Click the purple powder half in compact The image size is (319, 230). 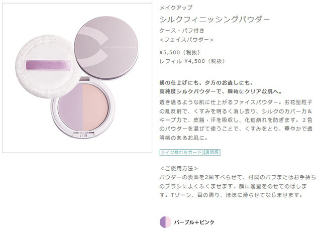70,107
